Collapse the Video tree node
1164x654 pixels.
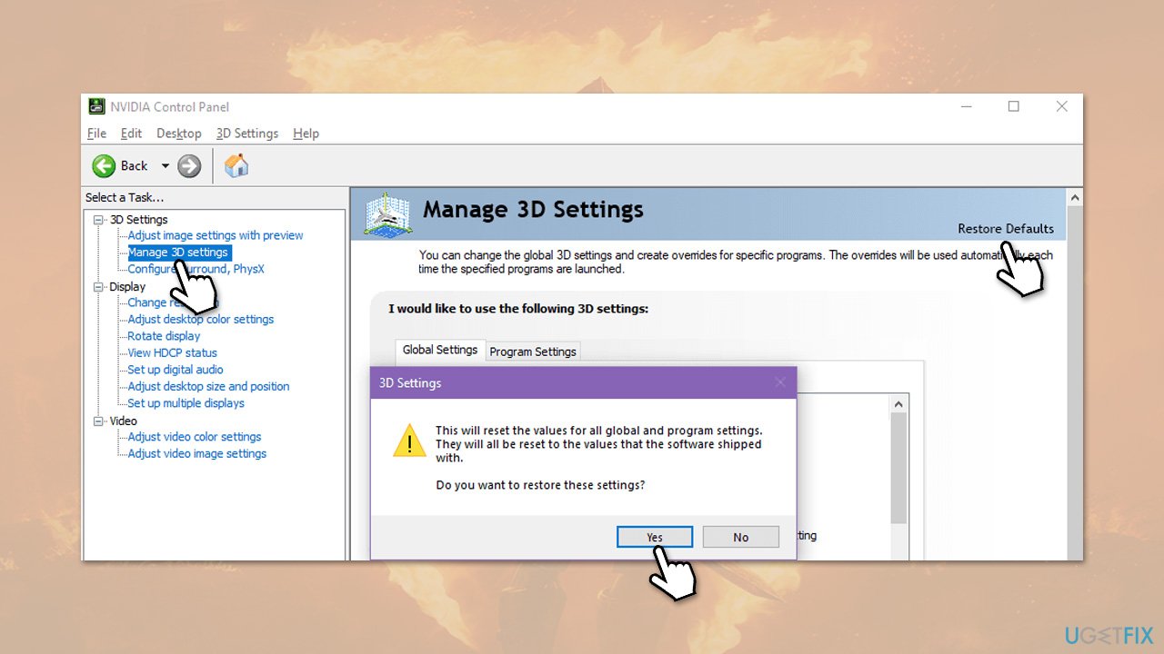(99, 421)
